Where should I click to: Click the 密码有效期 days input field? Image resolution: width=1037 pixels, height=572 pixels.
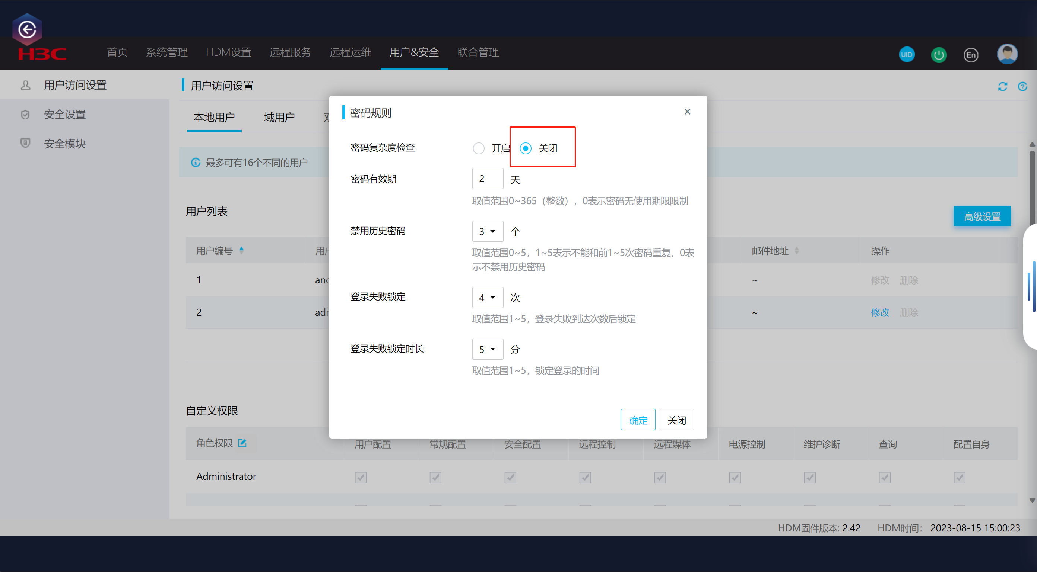click(487, 179)
